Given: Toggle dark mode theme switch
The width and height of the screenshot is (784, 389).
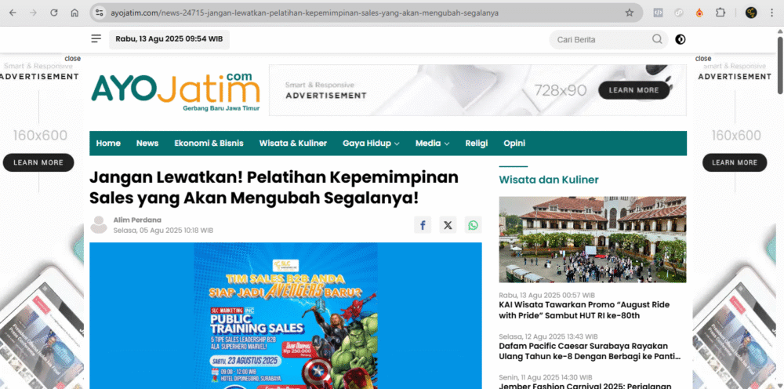Looking at the screenshot, I should (680, 39).
